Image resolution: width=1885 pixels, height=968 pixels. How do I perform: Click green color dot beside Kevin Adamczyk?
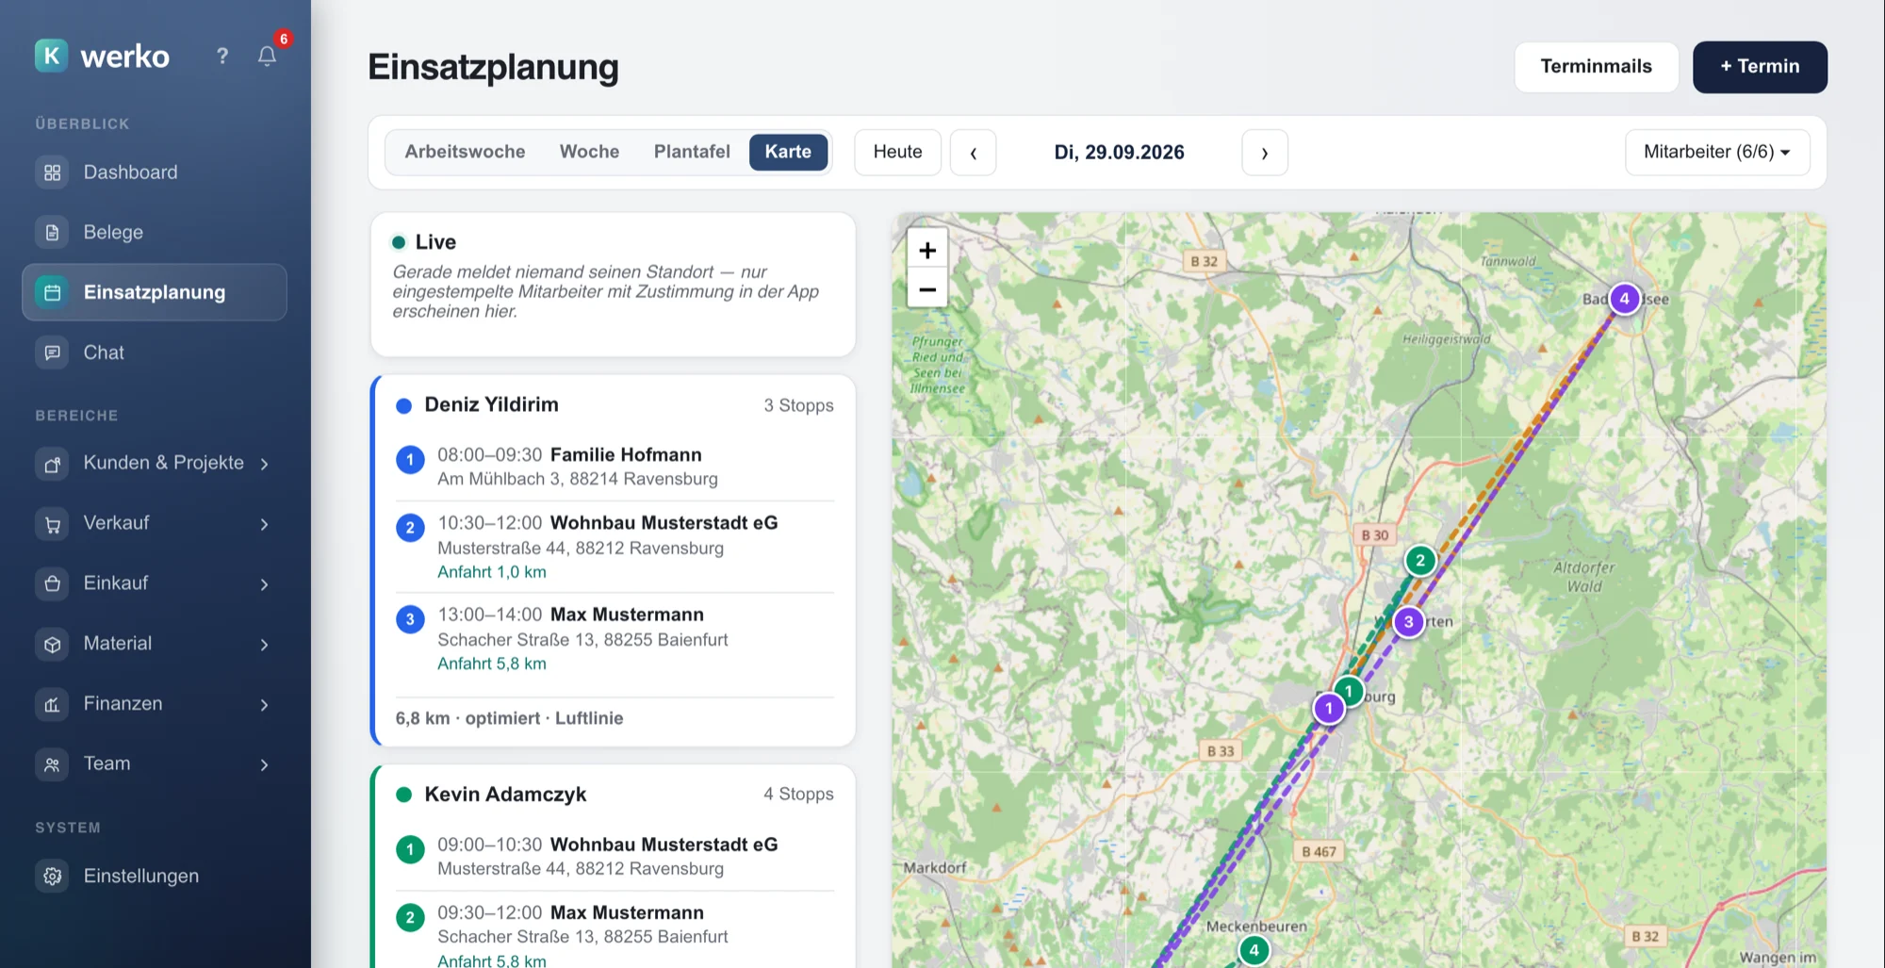click(x=404, y=795)
